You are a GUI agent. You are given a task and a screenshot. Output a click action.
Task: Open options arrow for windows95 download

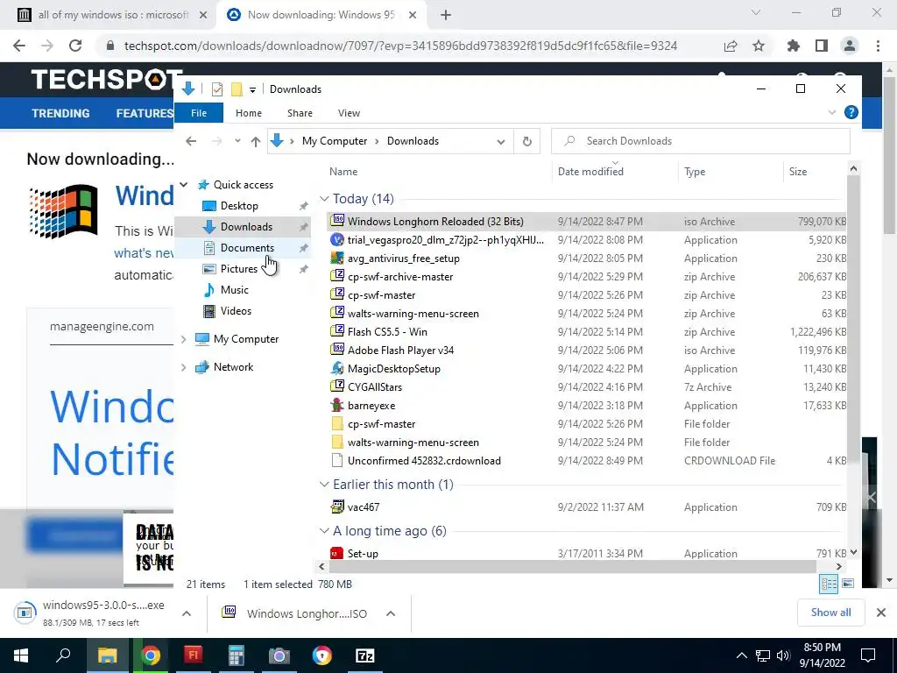click(x=187, y=613)
